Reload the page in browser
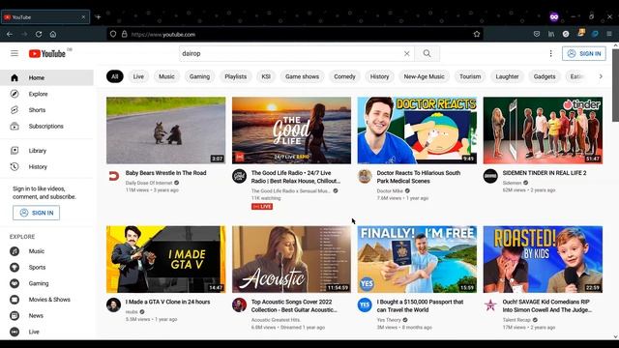The width and height of the screenshot is (619, 348). click(x=39, y=35)
